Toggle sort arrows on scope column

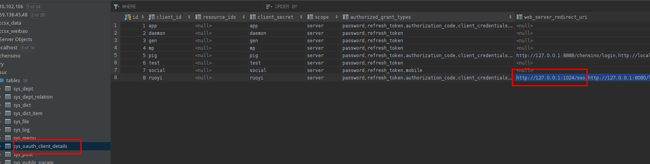pyautogui.click(x=337, y=17)
